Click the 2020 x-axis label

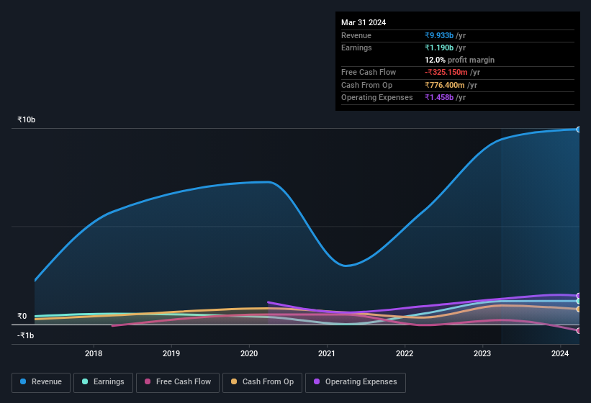[249, 353]
